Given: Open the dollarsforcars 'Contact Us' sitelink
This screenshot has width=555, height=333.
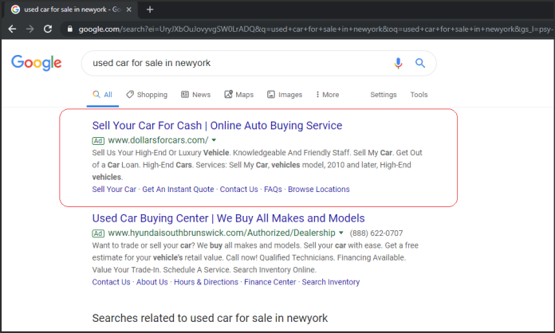Looking at the screenshot, I should (x=239, y=190).
